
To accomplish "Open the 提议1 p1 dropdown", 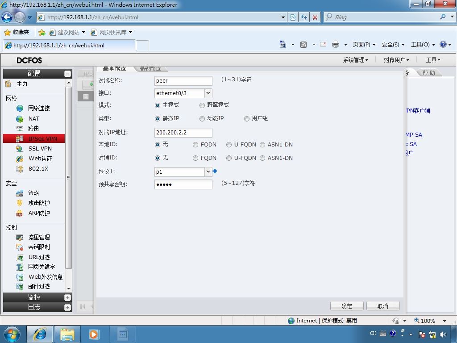I will coord(208,172).
